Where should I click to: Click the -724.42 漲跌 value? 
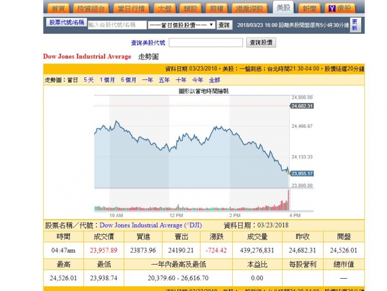click(216, 250)
